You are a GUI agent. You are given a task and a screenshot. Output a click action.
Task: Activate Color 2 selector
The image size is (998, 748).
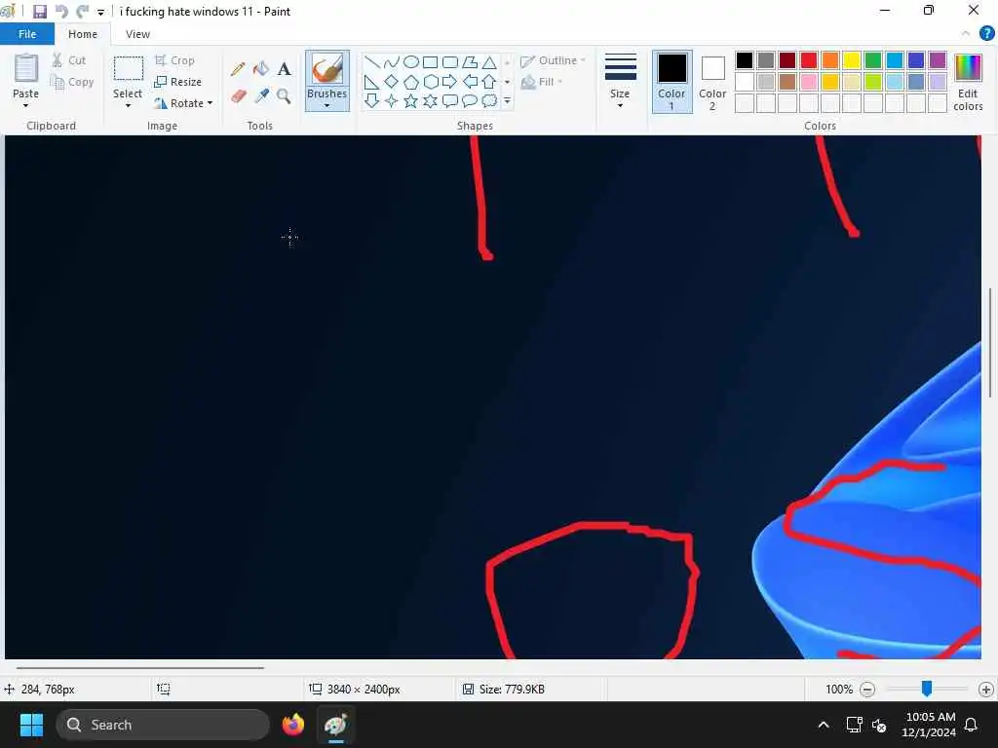point(712,82)
